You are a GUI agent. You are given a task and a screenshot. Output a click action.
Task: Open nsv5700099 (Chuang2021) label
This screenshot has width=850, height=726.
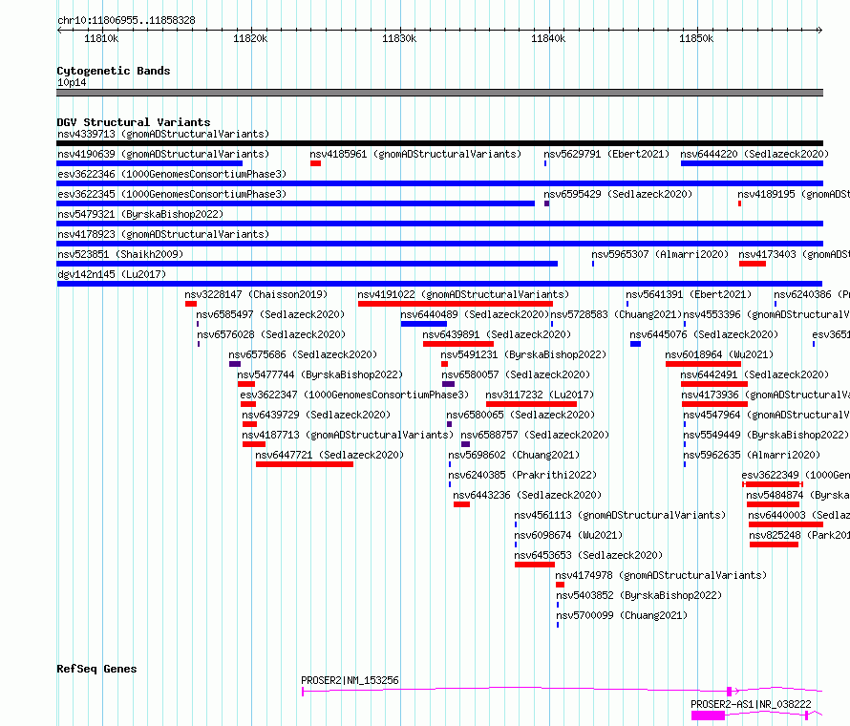pyautogui.click(x=622, y=615)
